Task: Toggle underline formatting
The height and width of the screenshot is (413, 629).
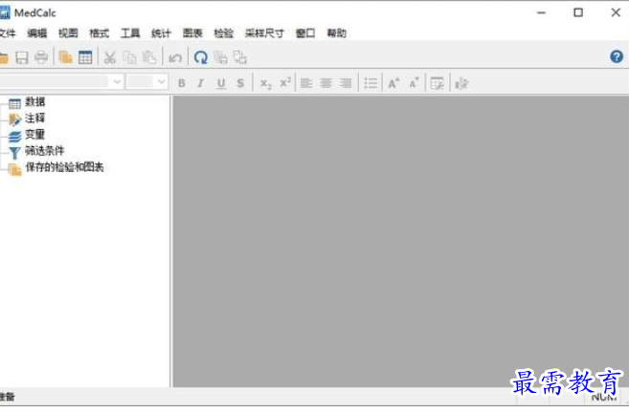Action: pyautogui.click(x=220, y=83)
